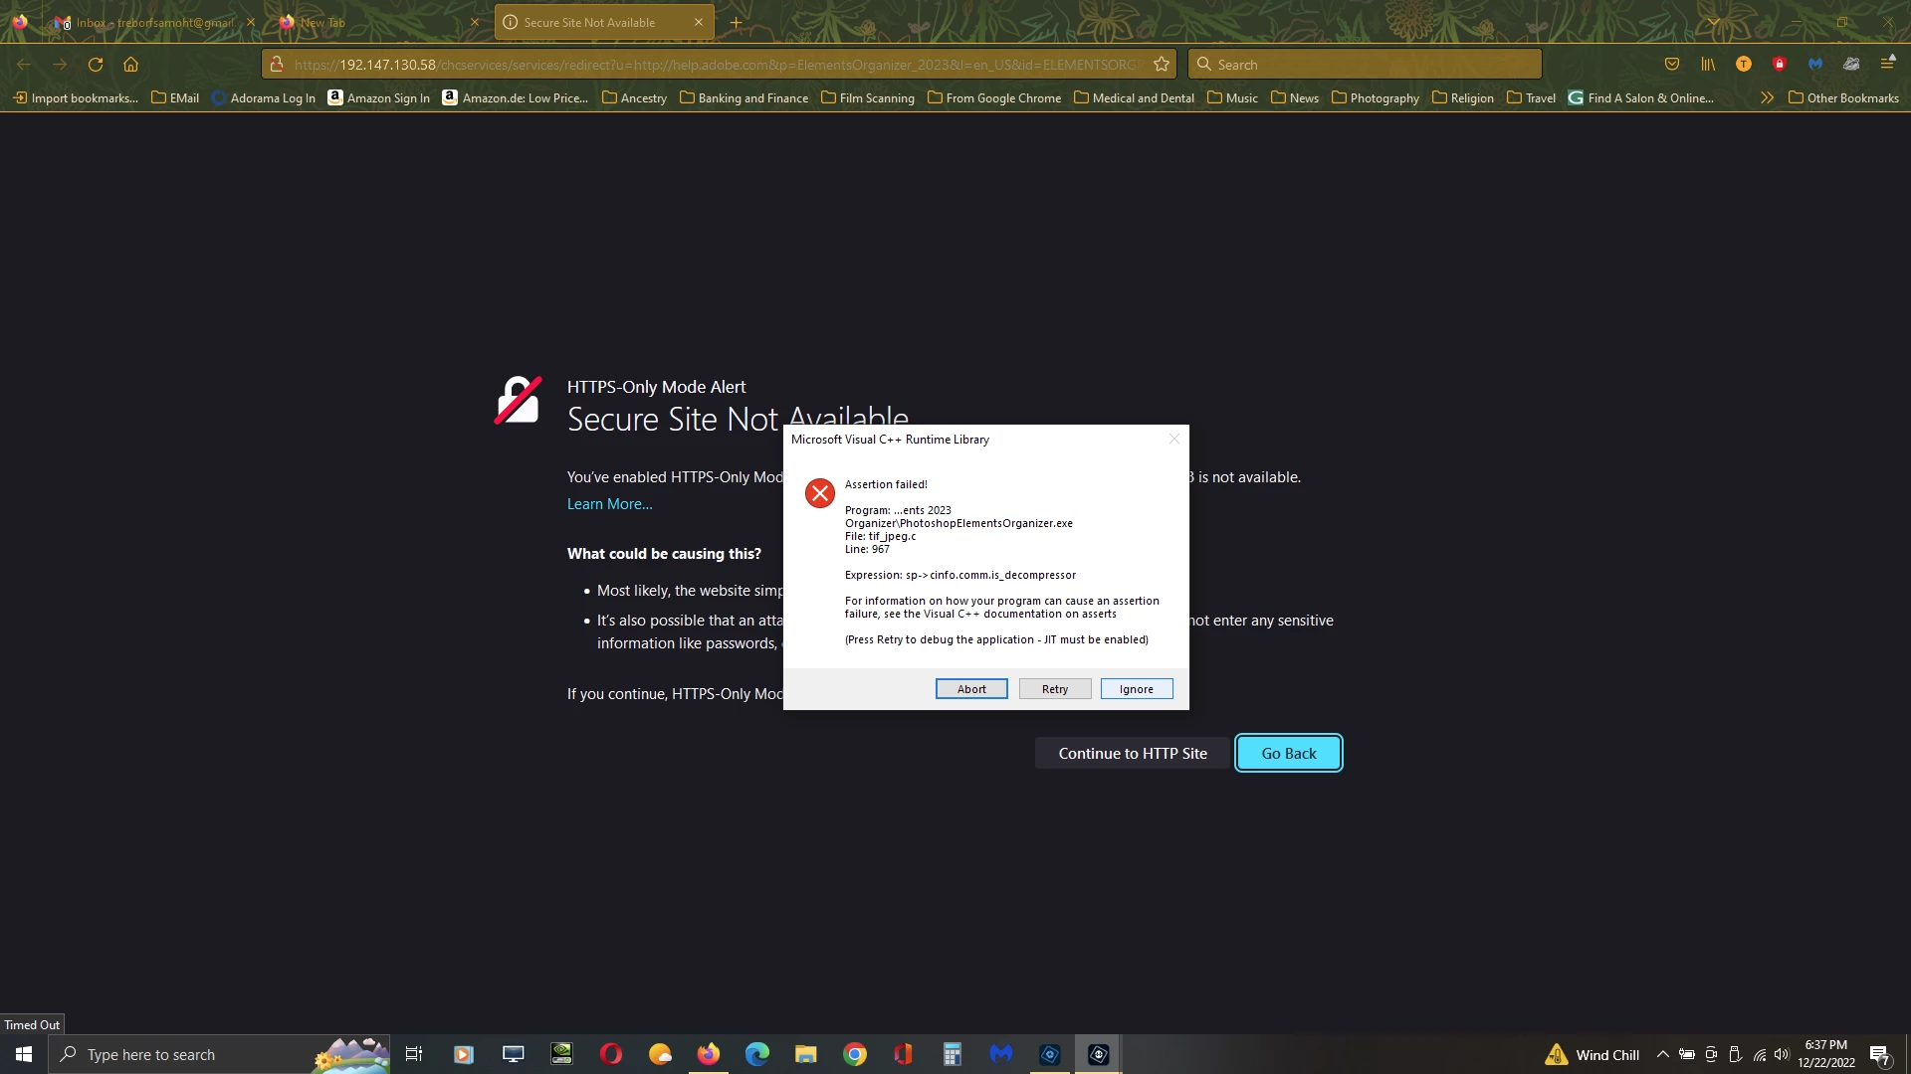Click the Firefox reload page icon
This screenshot has height=1074, width=1911.
pyautogui.click(x=96, y=65)
